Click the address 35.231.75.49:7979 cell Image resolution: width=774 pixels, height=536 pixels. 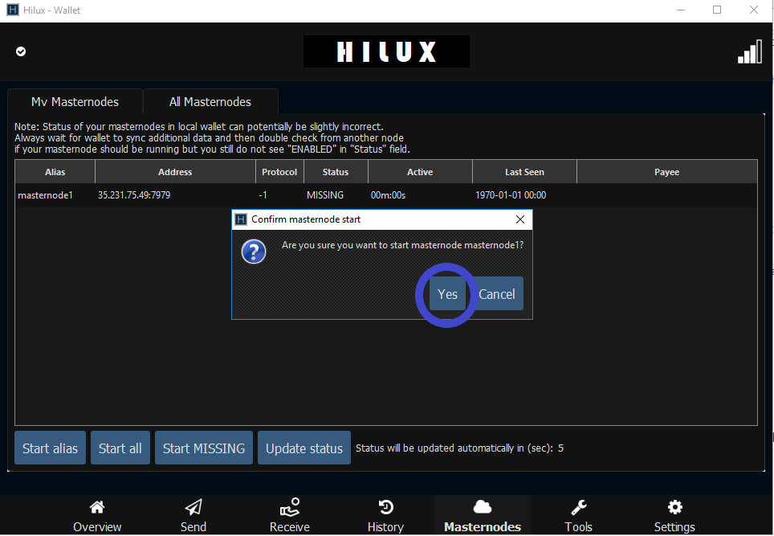(x=175, y=195)
